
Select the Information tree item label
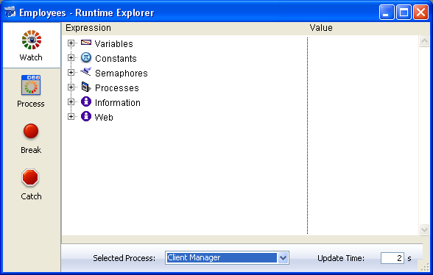tap(118, 103)
